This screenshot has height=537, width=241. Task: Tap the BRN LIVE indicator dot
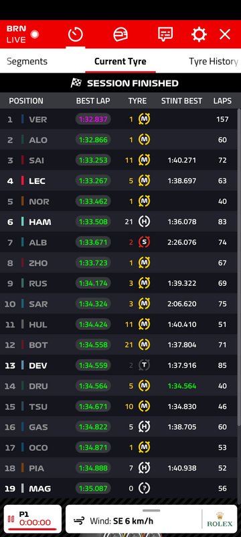35,34
